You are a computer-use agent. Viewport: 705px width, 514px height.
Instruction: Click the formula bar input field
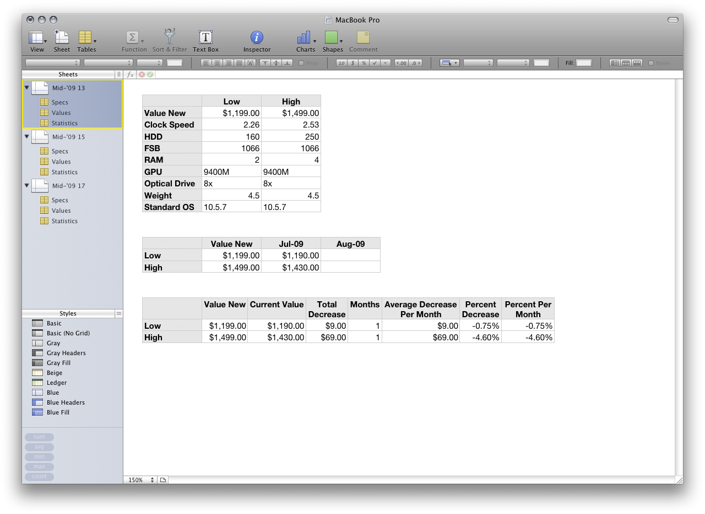[x=419, y=74]
